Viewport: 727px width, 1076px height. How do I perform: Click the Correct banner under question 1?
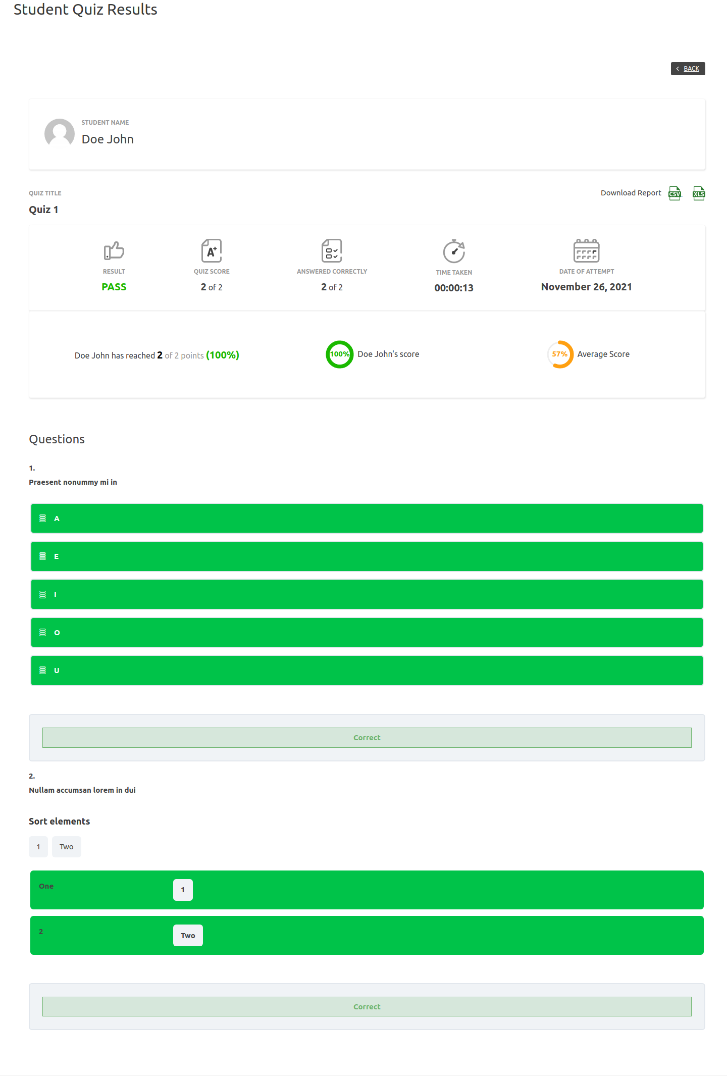(x=367, y=738)
